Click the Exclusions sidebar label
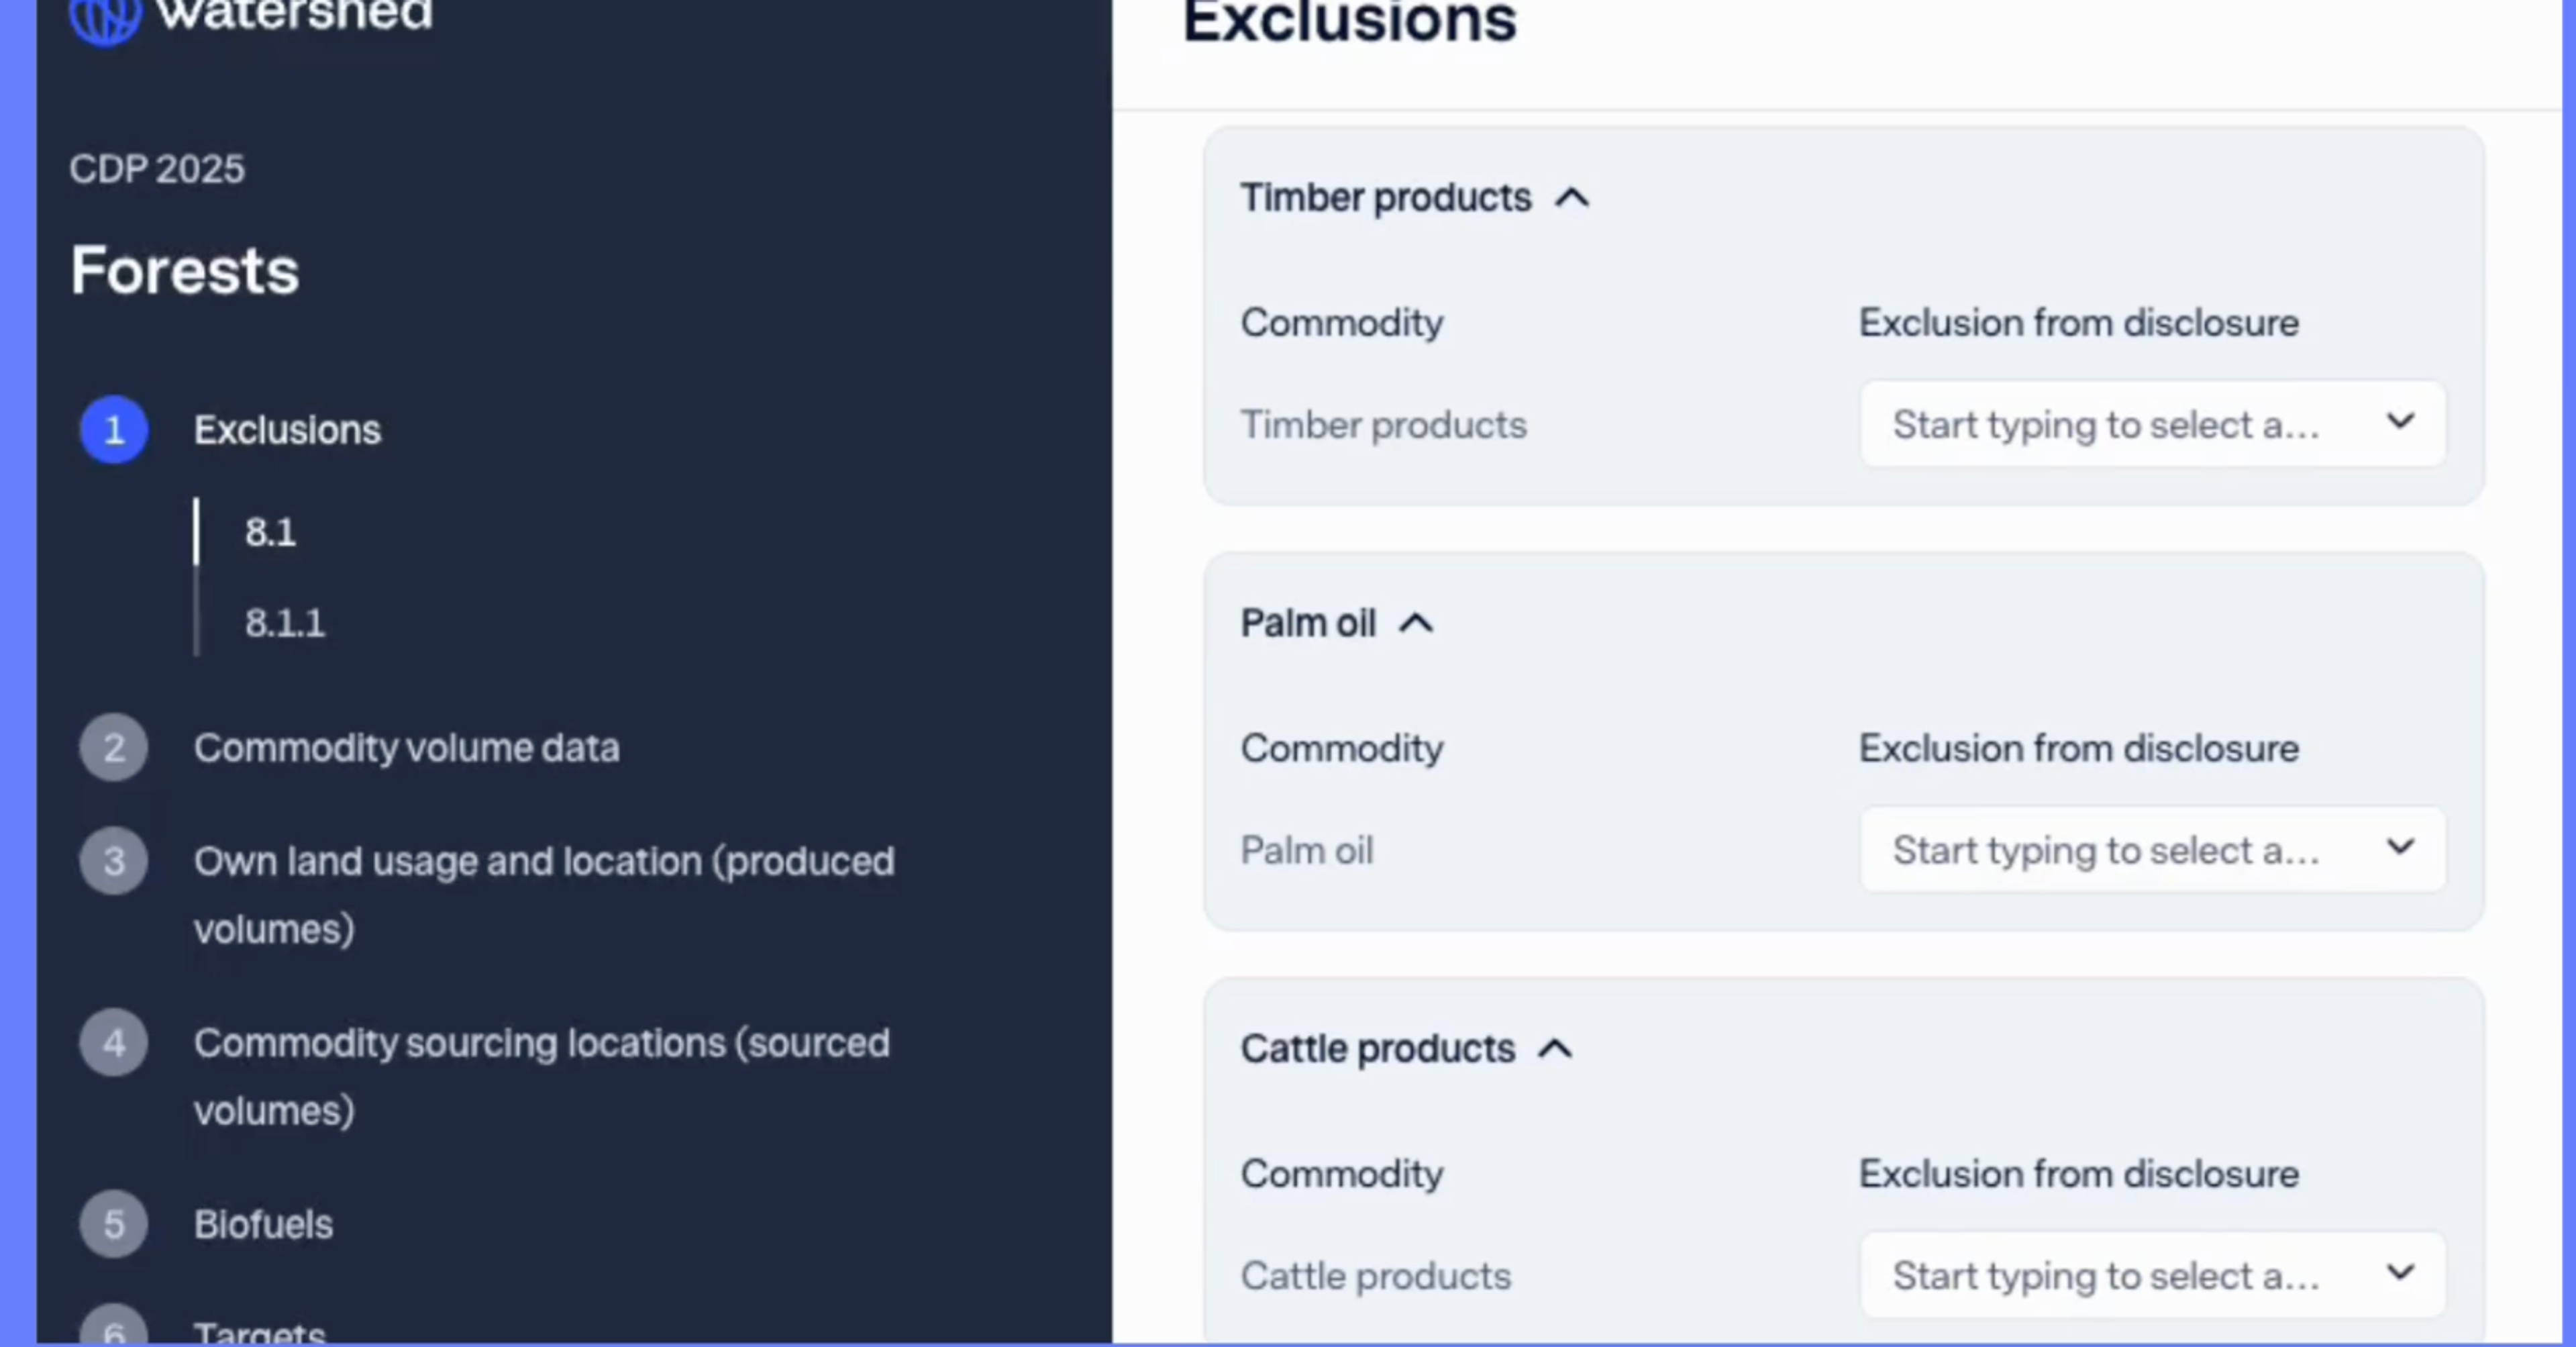Screen dimensions: 2576x1347 (287, 430)
